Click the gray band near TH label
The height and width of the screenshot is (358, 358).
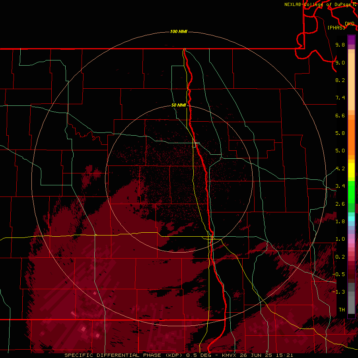click(x=351, y=305)
